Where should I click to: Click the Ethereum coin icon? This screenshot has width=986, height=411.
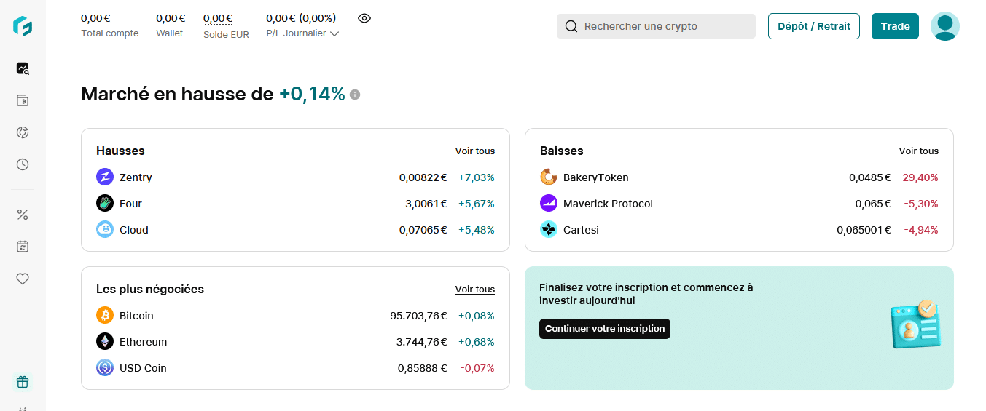point(105,341)
